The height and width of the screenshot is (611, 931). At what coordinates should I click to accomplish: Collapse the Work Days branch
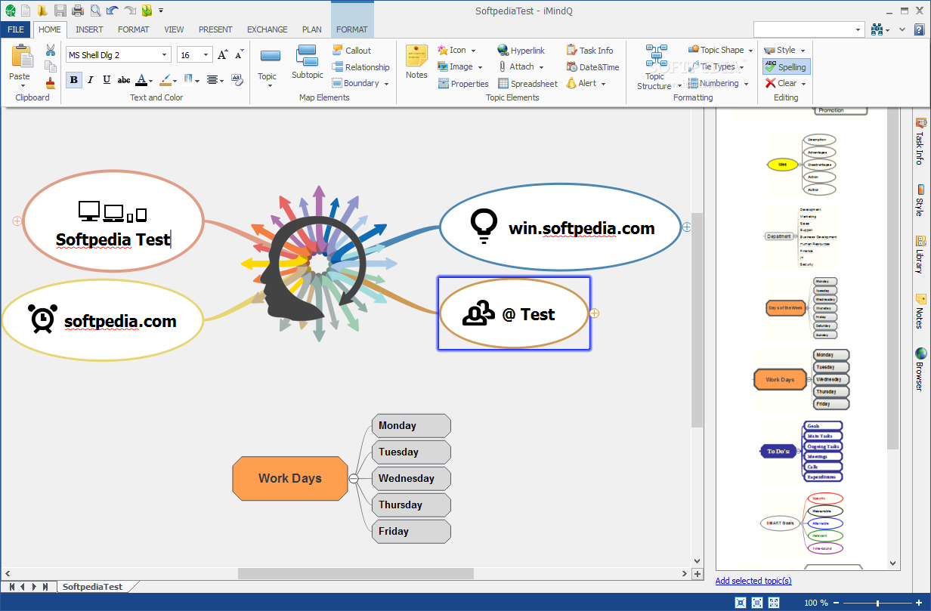[x=353, y=478]
